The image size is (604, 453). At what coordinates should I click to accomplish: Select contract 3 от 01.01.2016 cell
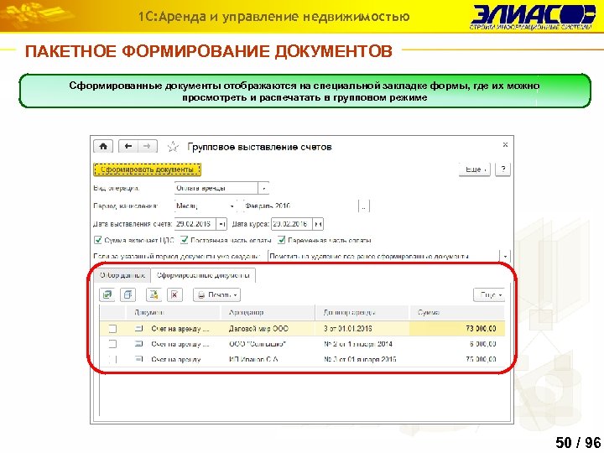pos(362,329)
